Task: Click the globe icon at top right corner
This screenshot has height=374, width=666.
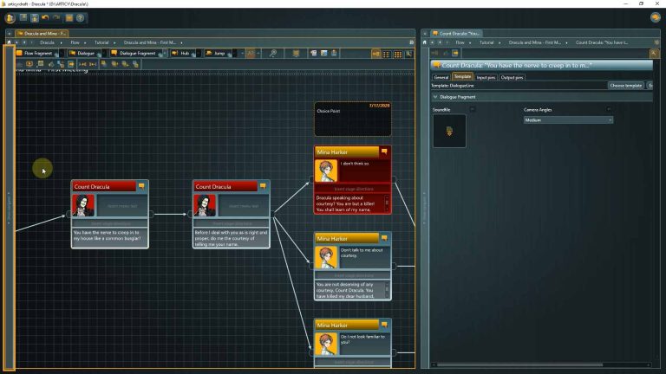Action: (655, 17)
